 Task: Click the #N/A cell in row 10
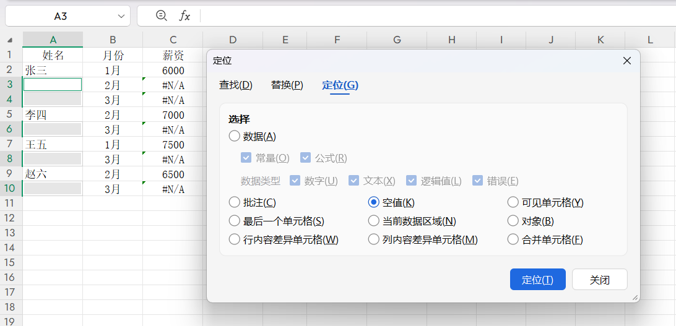point(173,189)
